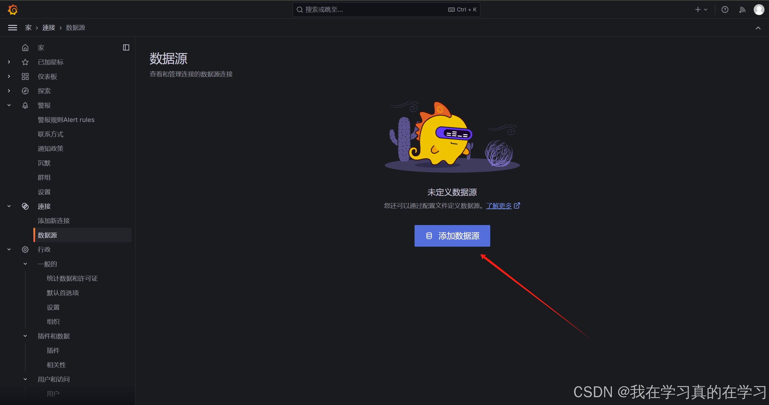The image size is (769, 405).
Task: Open 家 in the sidebar
Action: pos(41,47)
